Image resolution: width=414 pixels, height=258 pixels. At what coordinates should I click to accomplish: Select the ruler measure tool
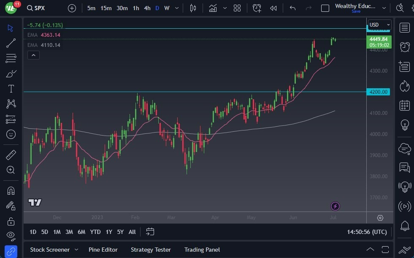11,155
